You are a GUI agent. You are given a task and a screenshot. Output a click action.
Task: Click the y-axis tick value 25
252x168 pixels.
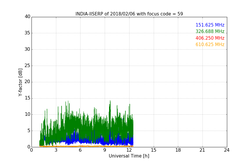[x=27, y=66]
